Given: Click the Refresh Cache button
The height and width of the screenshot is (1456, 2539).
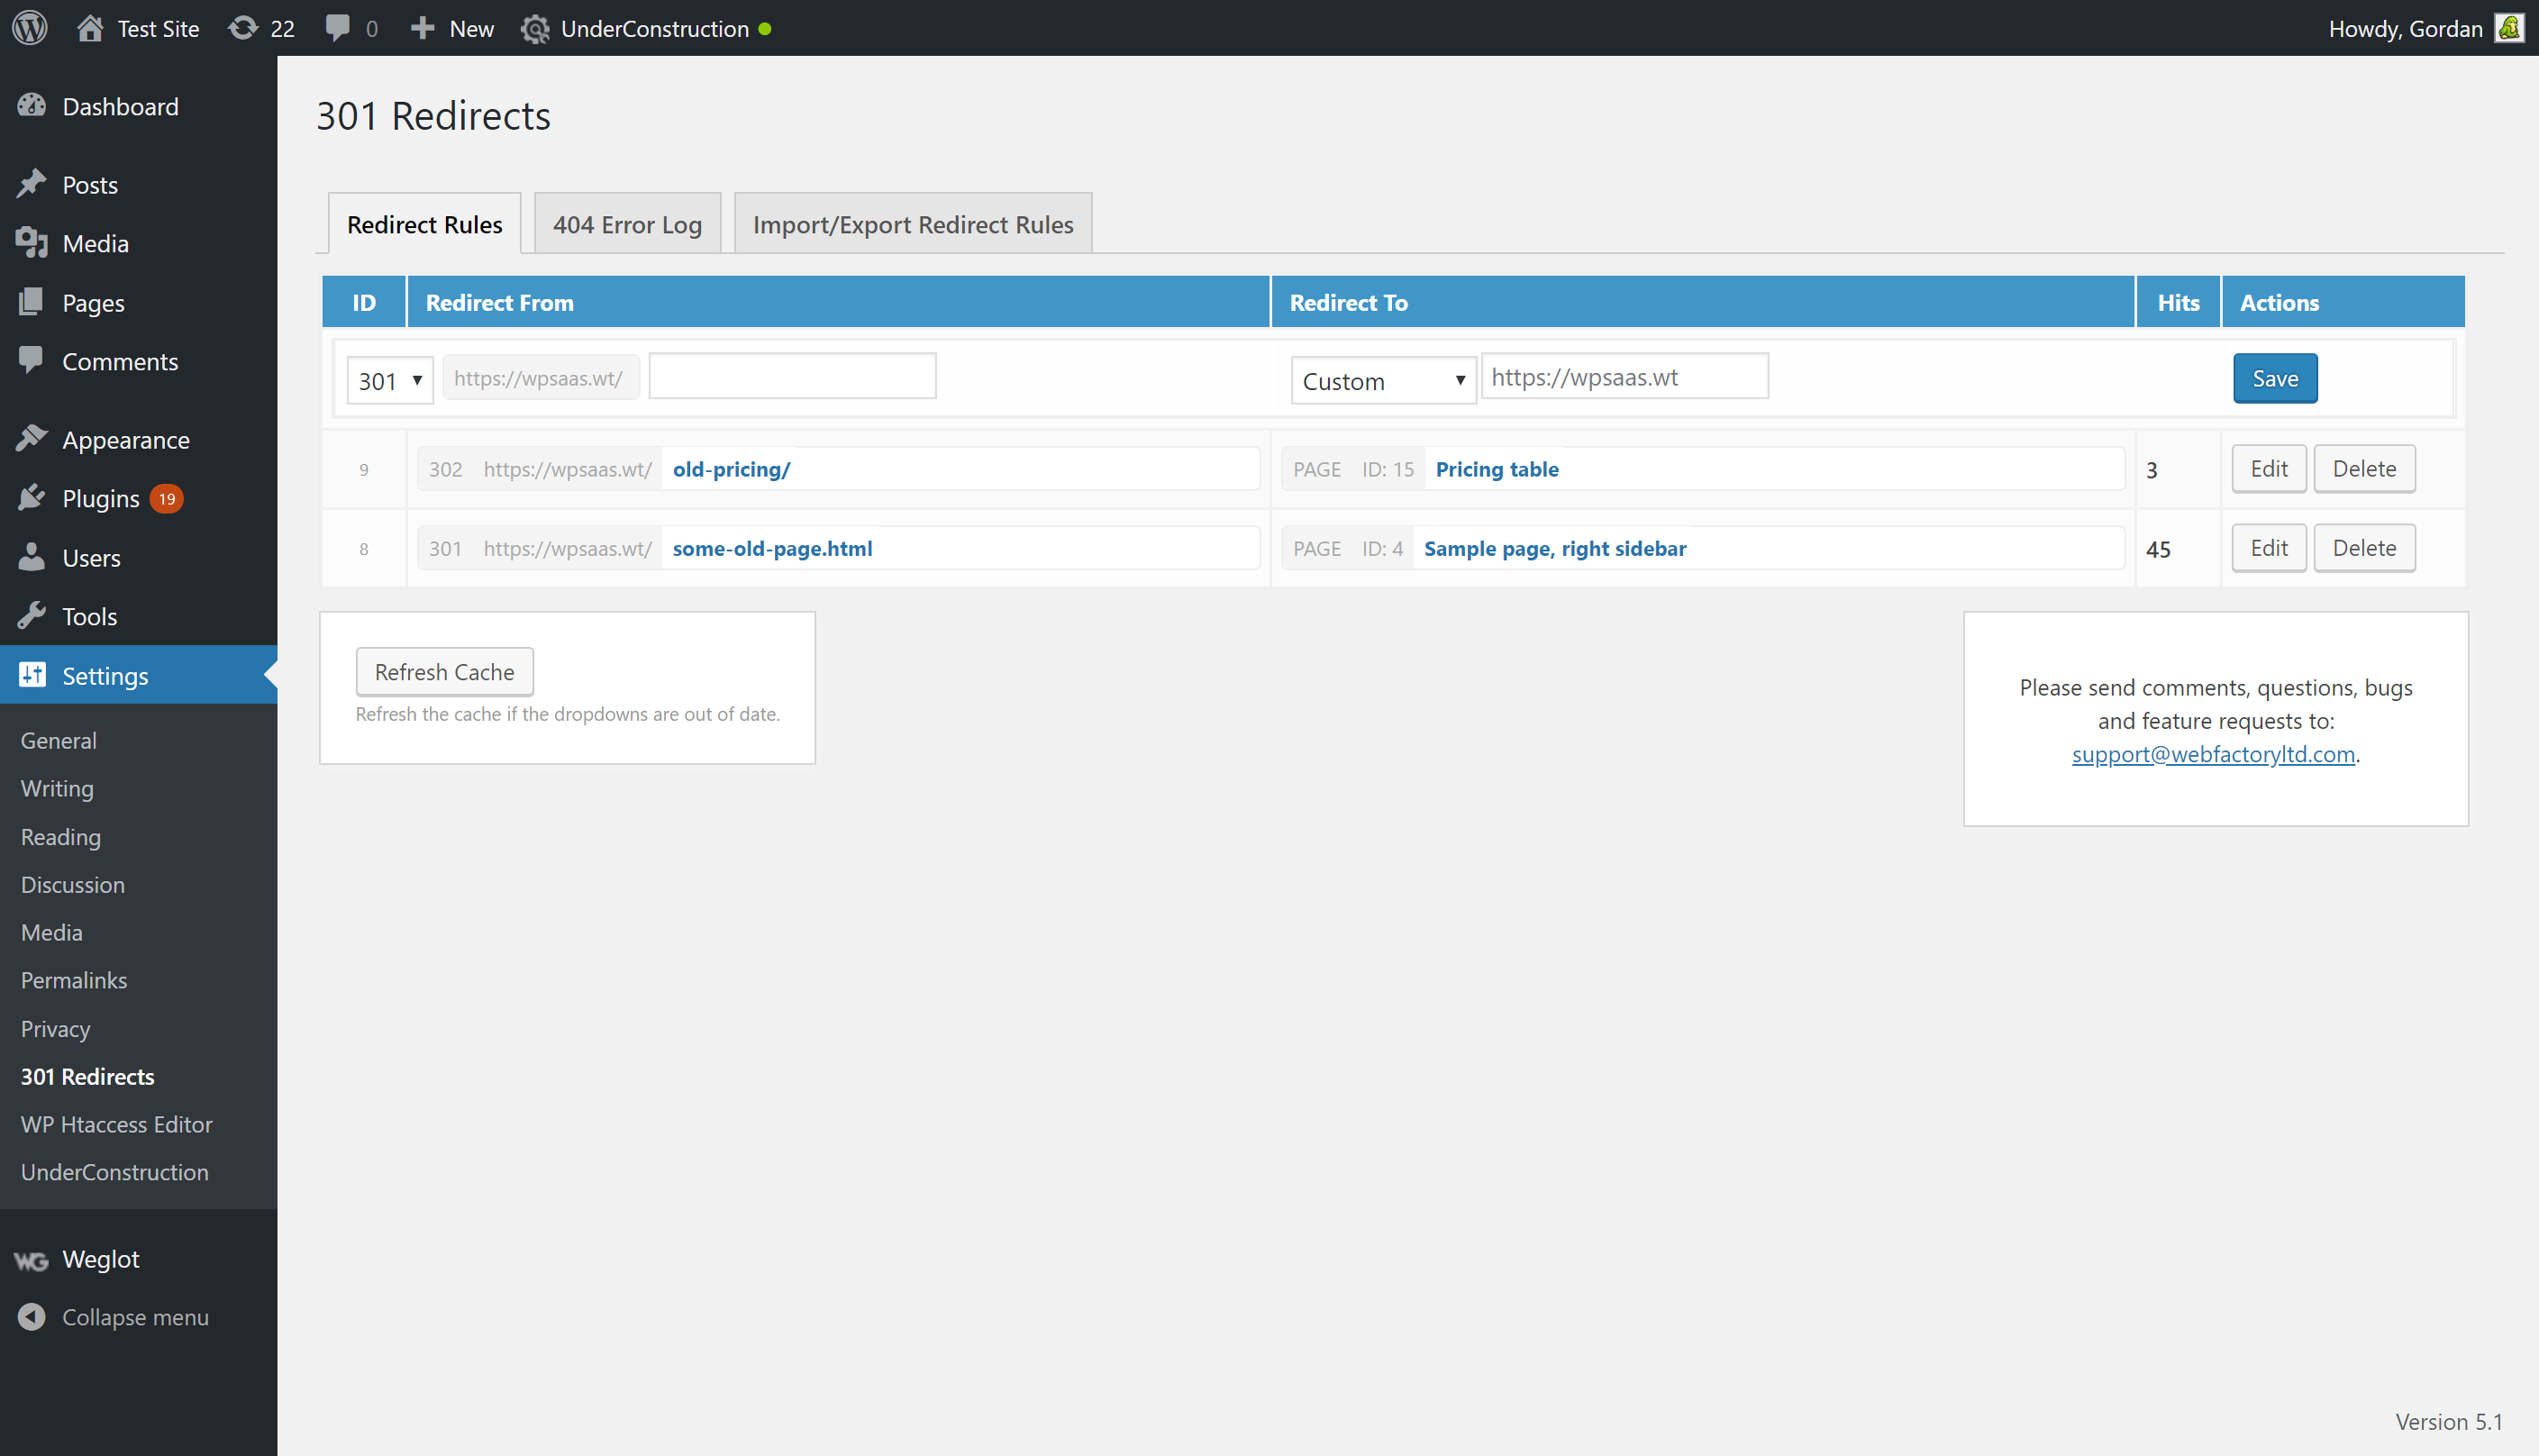Looking at the screenshot, I should pos(443,671).
